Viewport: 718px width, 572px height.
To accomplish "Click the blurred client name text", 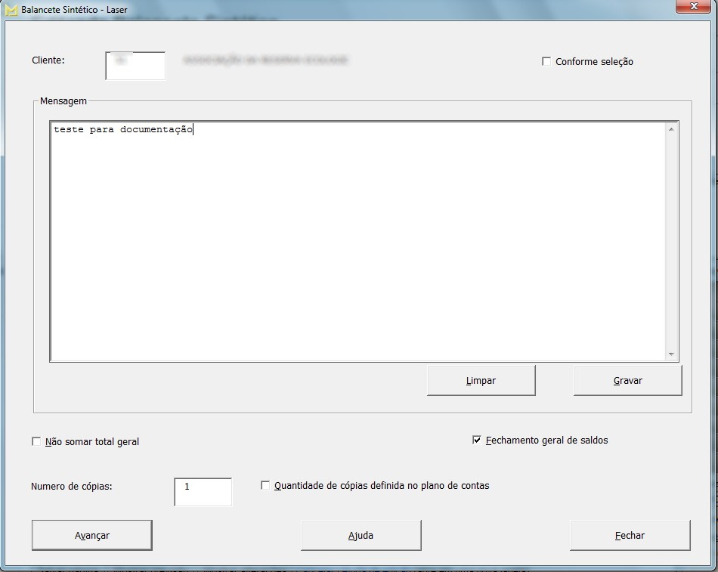I will (x=266, y=60).
